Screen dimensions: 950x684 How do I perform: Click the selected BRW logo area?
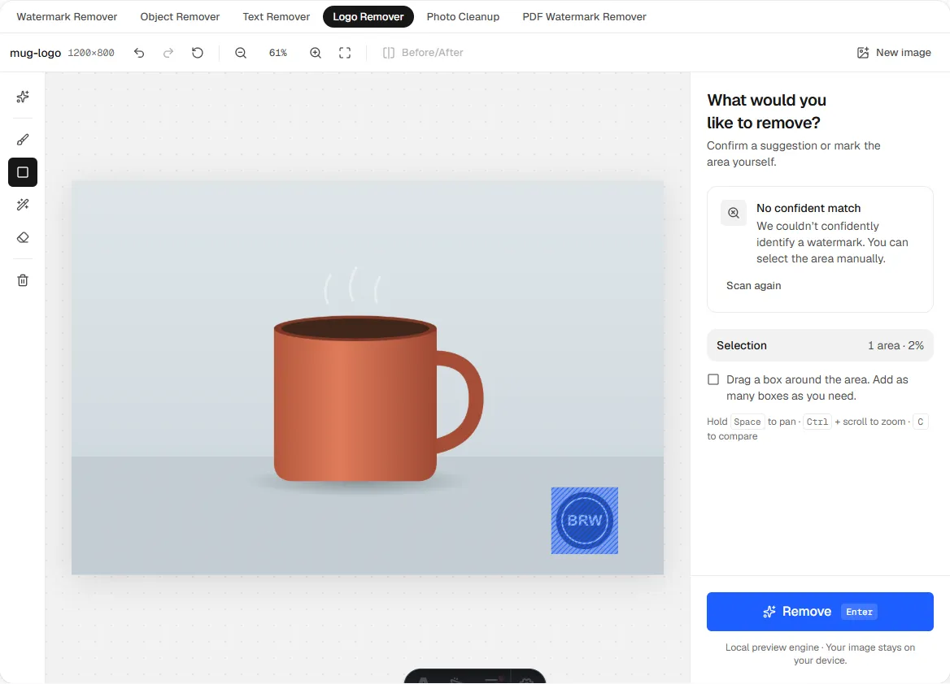(x=585, y=521)
